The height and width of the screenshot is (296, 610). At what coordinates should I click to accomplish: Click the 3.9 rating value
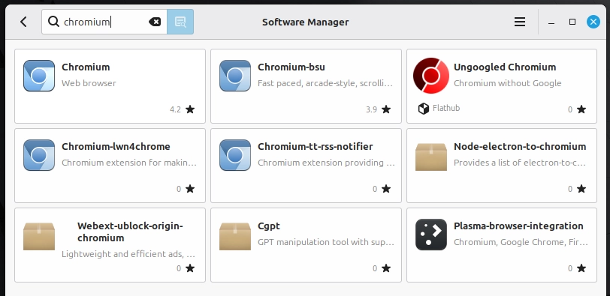371,110
